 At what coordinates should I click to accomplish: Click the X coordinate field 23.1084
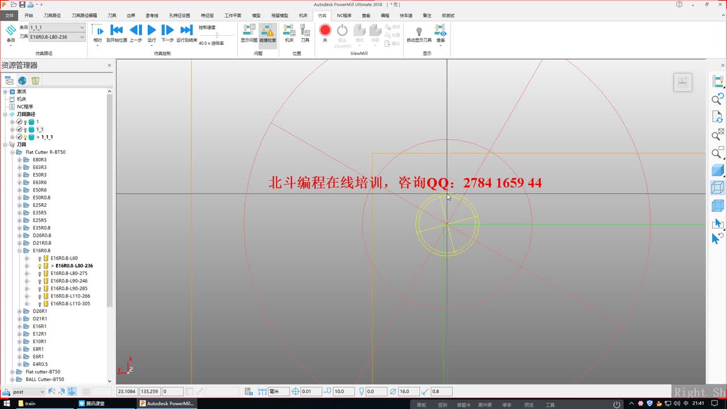click(x=127, y=391)
